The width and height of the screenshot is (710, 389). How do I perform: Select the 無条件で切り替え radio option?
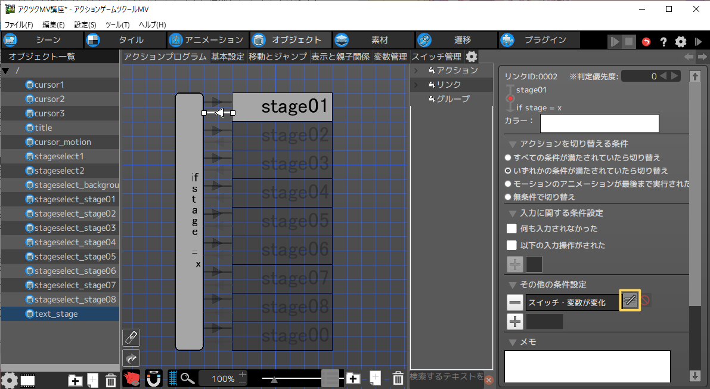(x=508, y=197)
